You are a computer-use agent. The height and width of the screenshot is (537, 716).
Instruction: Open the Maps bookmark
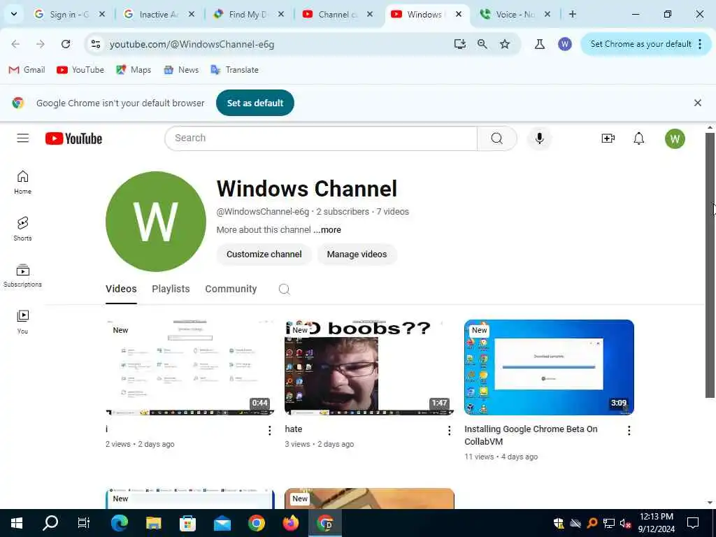click(134, 70)
